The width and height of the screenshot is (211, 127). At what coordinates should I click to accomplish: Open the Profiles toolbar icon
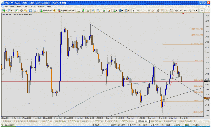click(10, 11)
